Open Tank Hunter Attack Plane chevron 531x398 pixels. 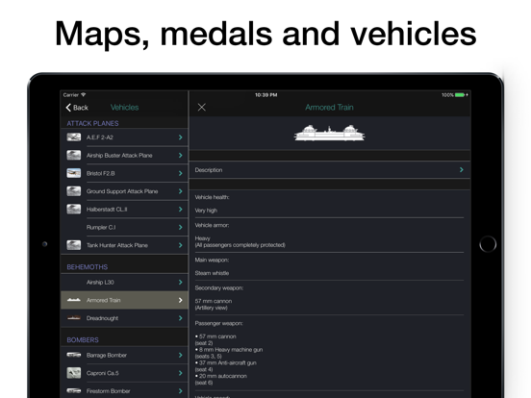(x=181, y=245)
